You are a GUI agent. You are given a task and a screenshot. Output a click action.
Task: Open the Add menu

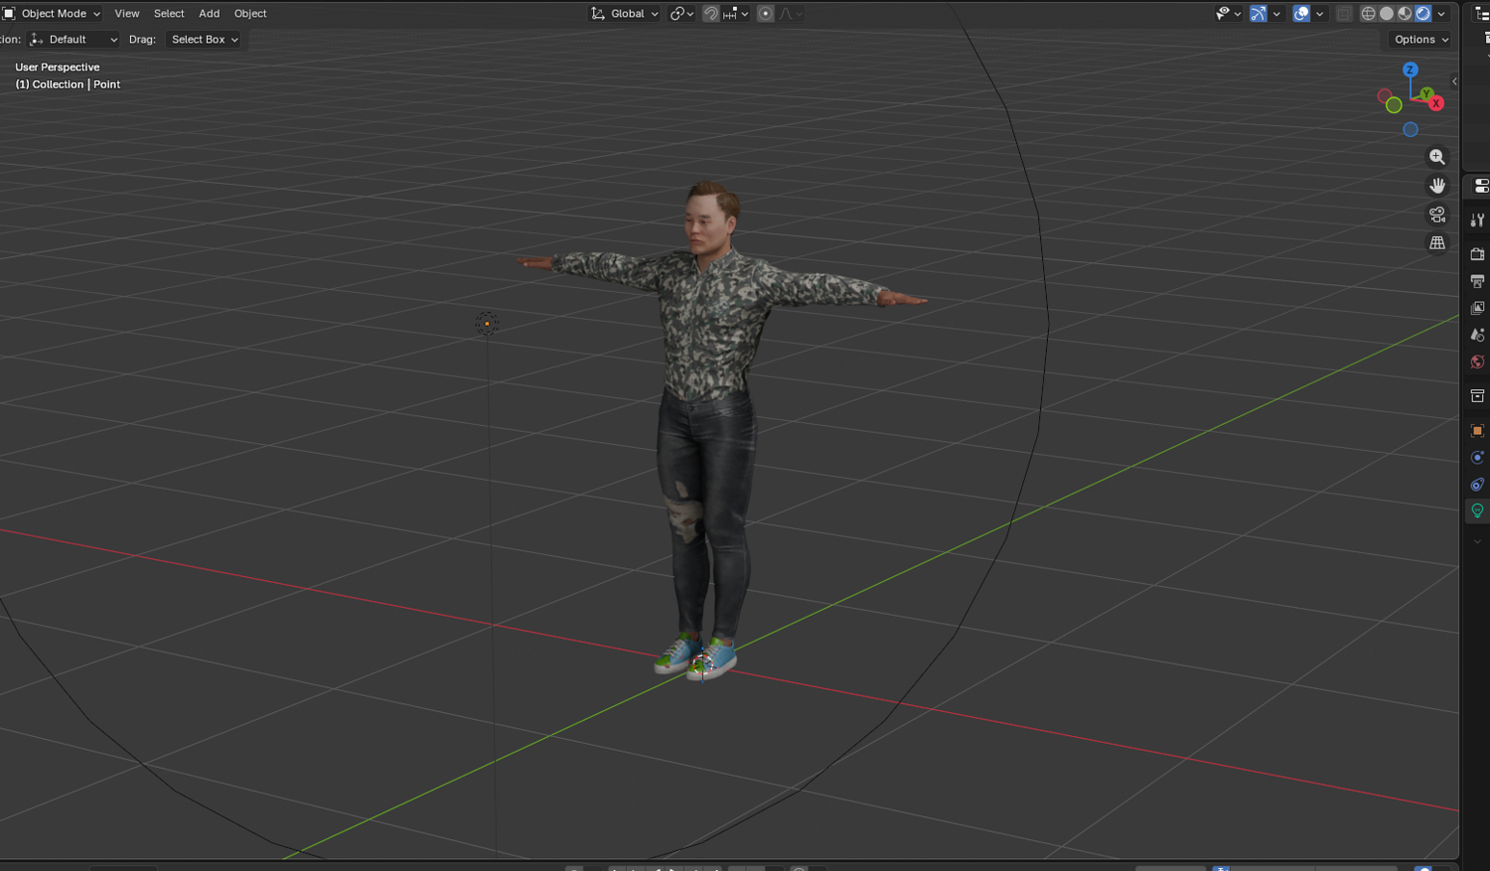(x=209, y=13)
